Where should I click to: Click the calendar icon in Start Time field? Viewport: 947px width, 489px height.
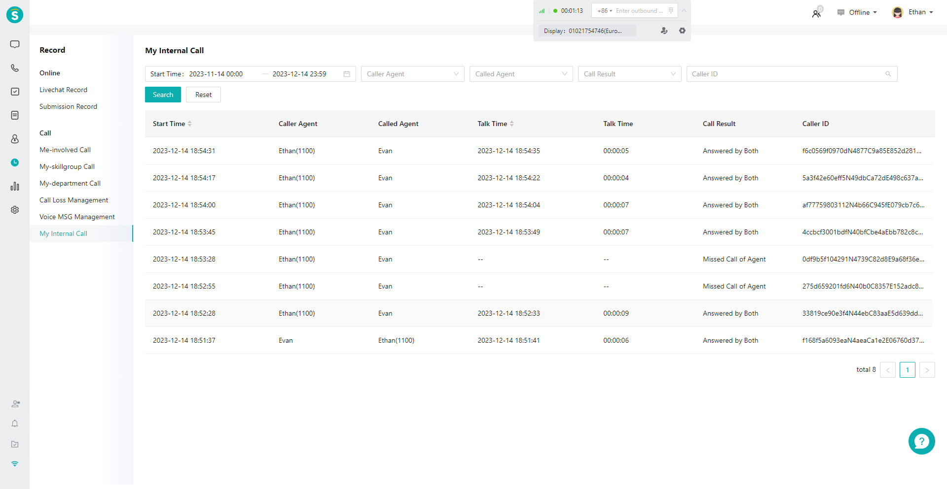[347, 74]
